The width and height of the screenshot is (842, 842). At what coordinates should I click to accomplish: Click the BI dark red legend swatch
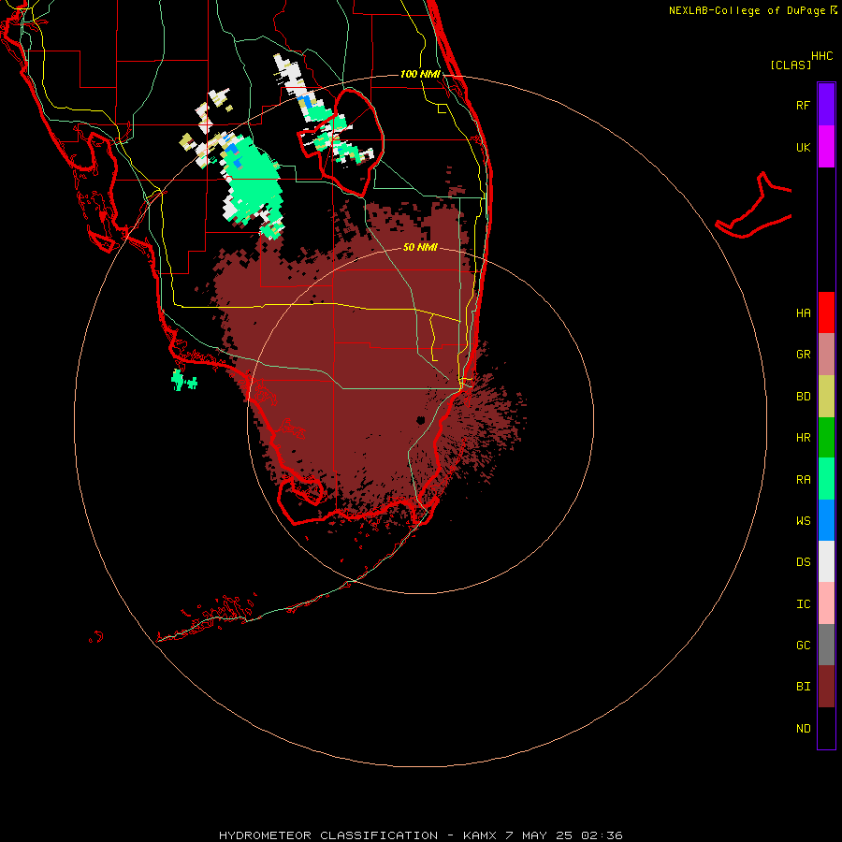(826, 687)
